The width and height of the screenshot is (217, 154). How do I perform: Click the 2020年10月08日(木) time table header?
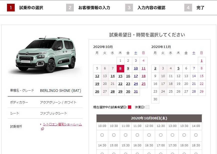[x=149, y=118]
